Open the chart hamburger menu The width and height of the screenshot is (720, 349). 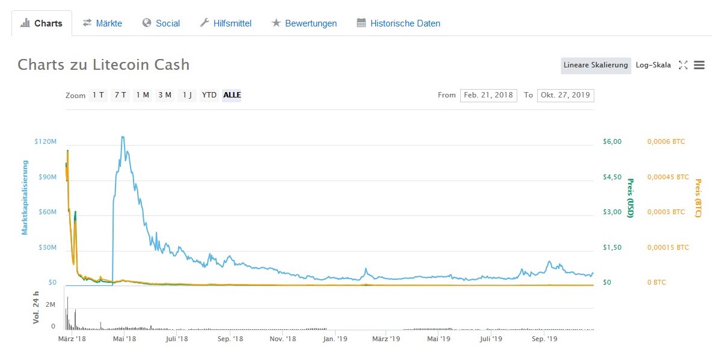pos(699,65)
